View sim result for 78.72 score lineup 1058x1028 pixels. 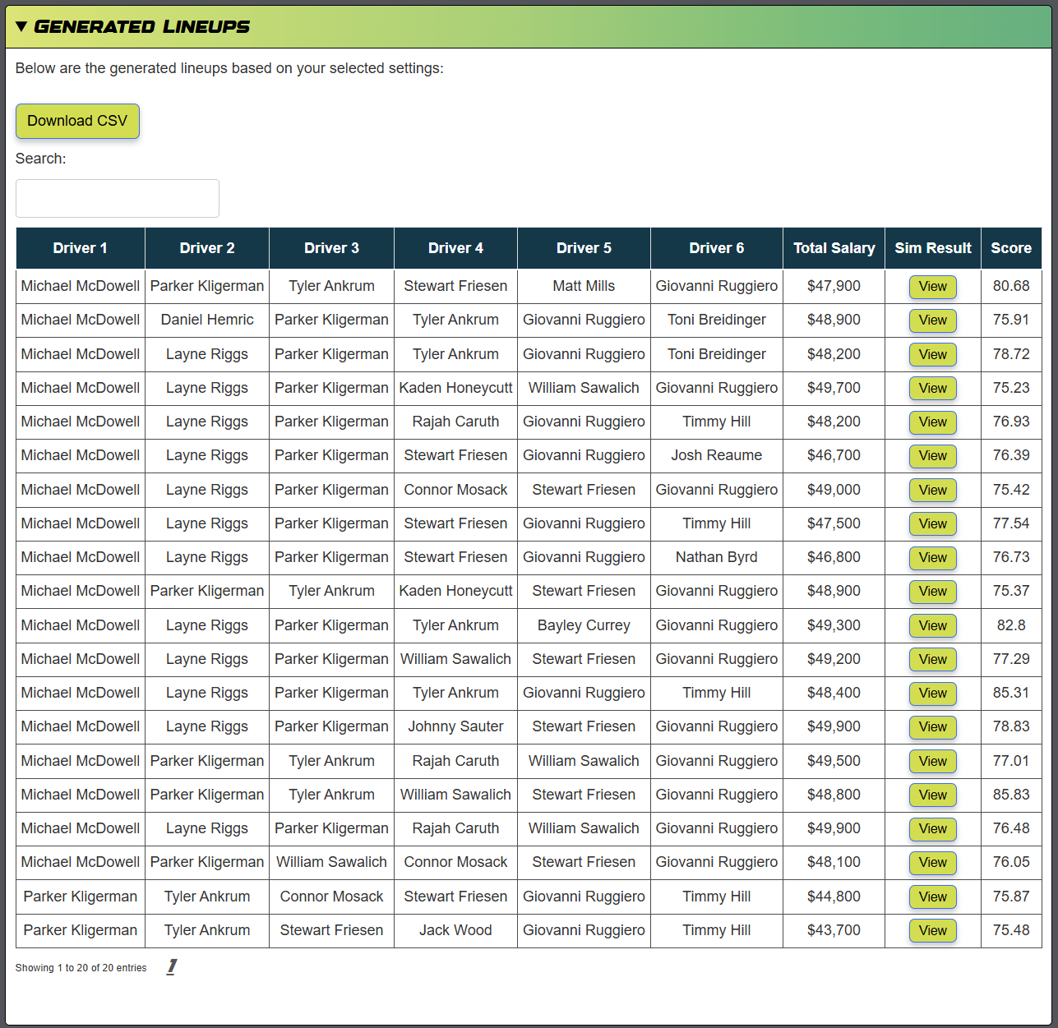(933, 355)
